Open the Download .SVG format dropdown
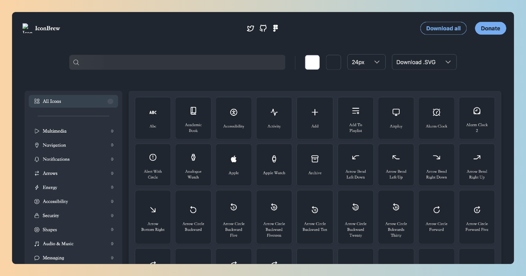The width and height of the screenshot is (526, 276). 424,62
